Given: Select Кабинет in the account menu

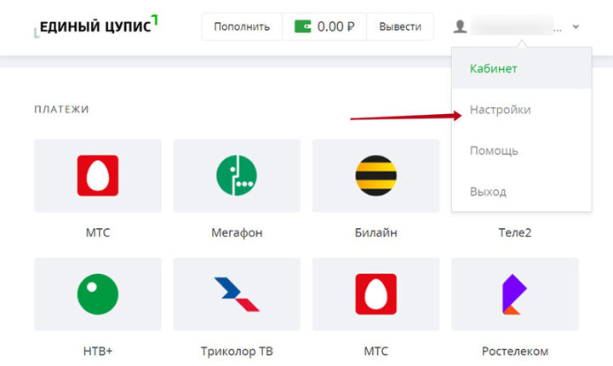Looking at the screenshot, I should (x=494, y=69).
